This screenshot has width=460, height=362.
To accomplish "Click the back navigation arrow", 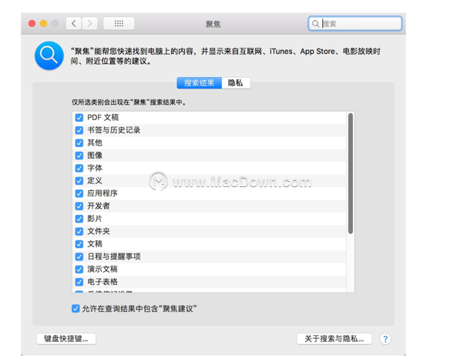I will click(74, 23).
